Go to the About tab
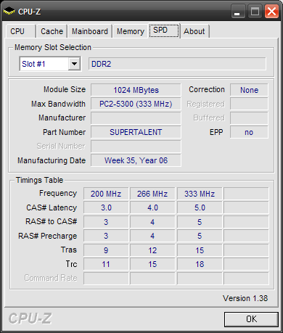The height and width of the screenshot is (333, 283). (194, 31)
